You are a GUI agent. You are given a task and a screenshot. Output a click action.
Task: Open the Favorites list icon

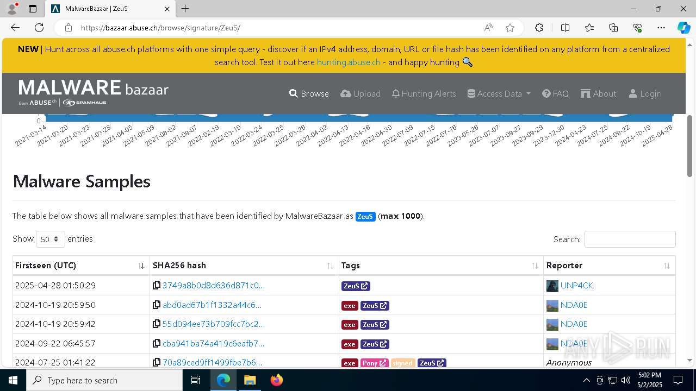coord(589,28)
